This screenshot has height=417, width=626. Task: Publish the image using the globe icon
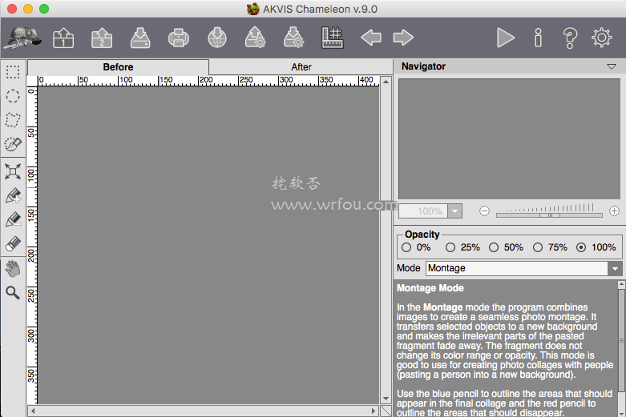point(217,38)
